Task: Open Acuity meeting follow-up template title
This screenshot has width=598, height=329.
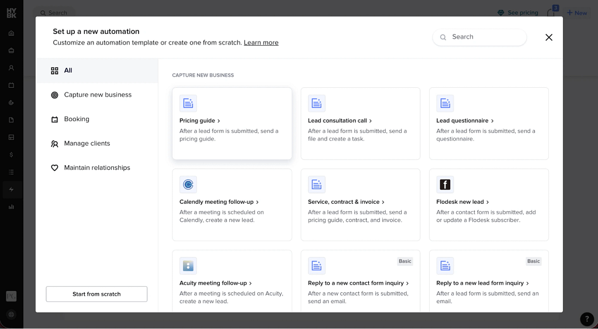Action: coord(216,283)
